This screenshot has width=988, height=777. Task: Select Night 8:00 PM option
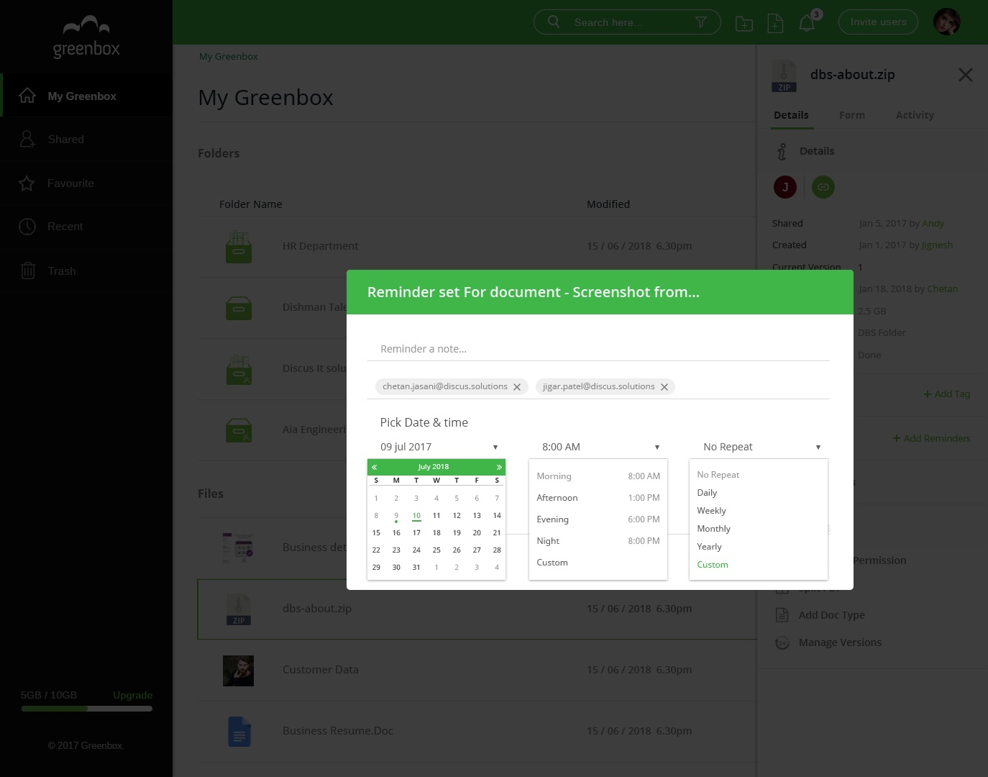[598, 541]
